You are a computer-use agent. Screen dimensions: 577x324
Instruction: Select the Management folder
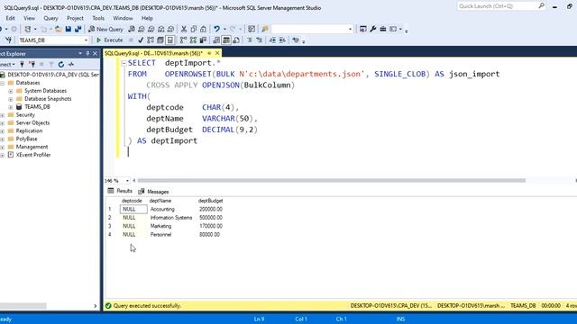pyautogui.click(x=32, y=147)
